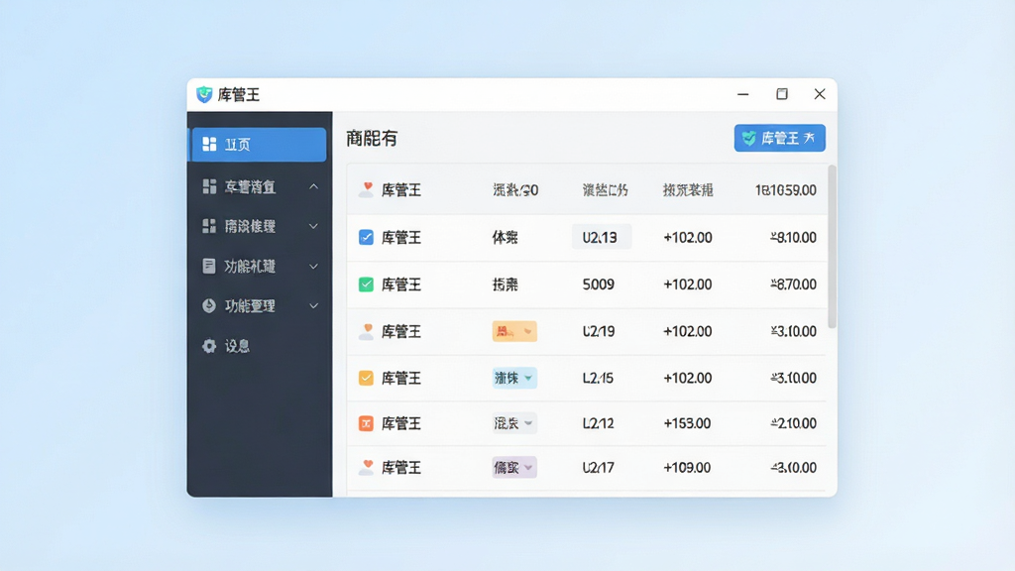The image size is (1015, 571).
Task: Click the grid icon of the expanded sidebar section
Action: pos(209,186)
